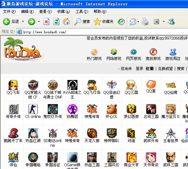Viewport: 188px width, 169px height.
Task: Open 诛仙 game icon
Action: pos(13,157)
